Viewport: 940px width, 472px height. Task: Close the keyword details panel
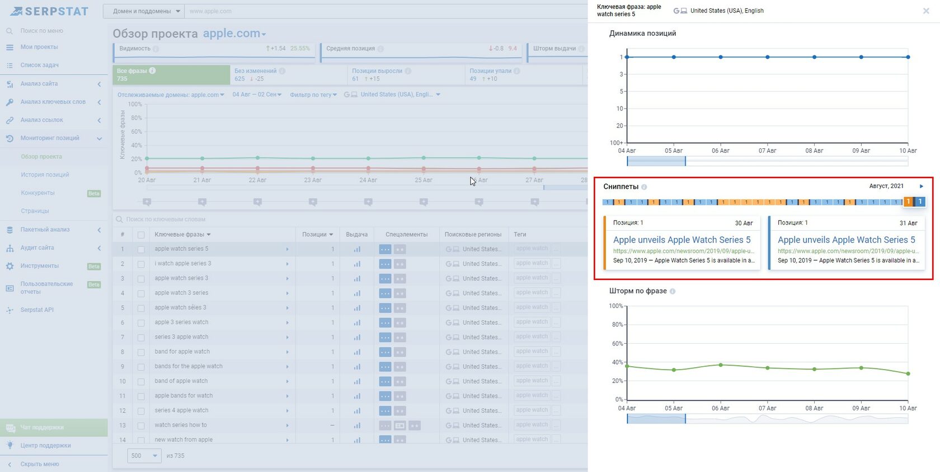925,11
